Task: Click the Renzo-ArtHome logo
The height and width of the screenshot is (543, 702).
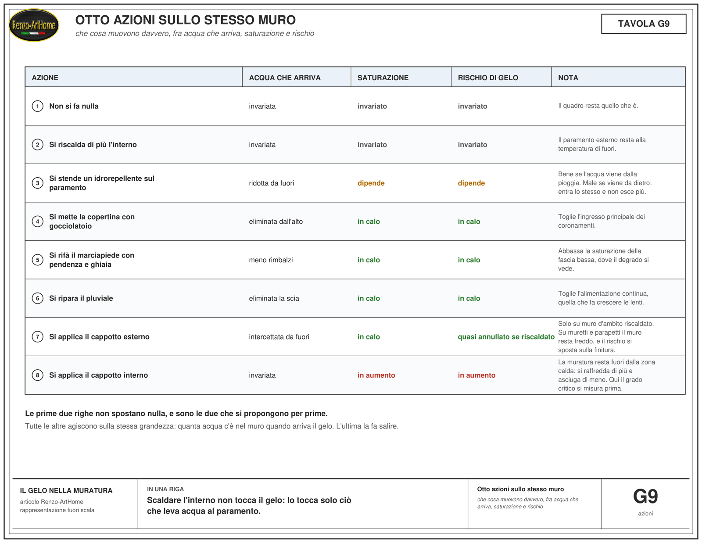Action: tap(34, 25)
